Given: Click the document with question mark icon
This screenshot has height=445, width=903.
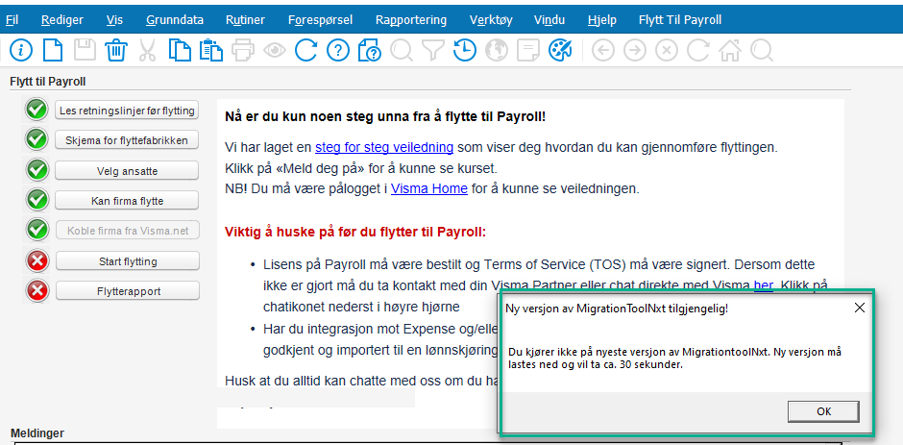Looking at the screenshot, I should pyautogui.click(x=370, y=50).
